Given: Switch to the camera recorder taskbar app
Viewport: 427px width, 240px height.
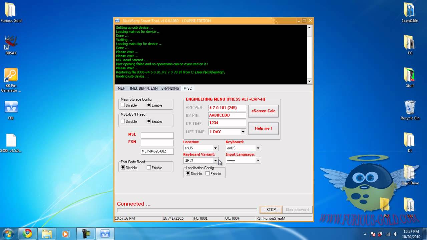Looking at the screenshot, I should click(x=85, y=234).
